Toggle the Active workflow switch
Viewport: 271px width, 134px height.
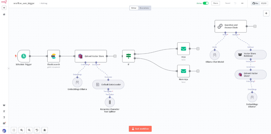pyautogui.click(x=206, y=3)
